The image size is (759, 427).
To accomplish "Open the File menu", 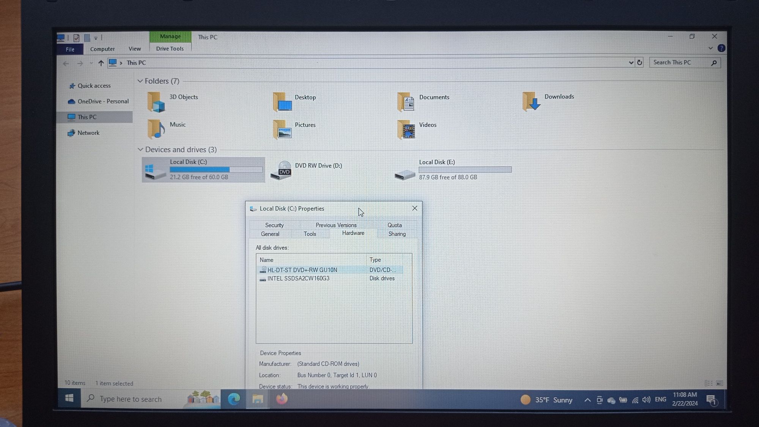I will coord(70,49).
